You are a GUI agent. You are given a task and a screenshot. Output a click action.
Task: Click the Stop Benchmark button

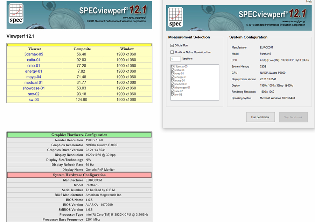pos(293,117)
